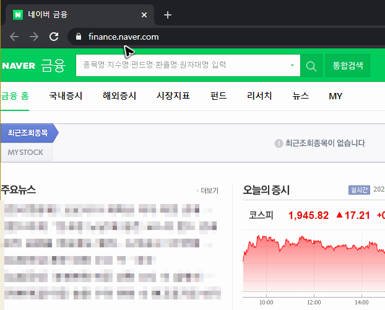Screen dimensions: 385x310
Task: Open a new tab with plus button
Action: coord(168,15)
